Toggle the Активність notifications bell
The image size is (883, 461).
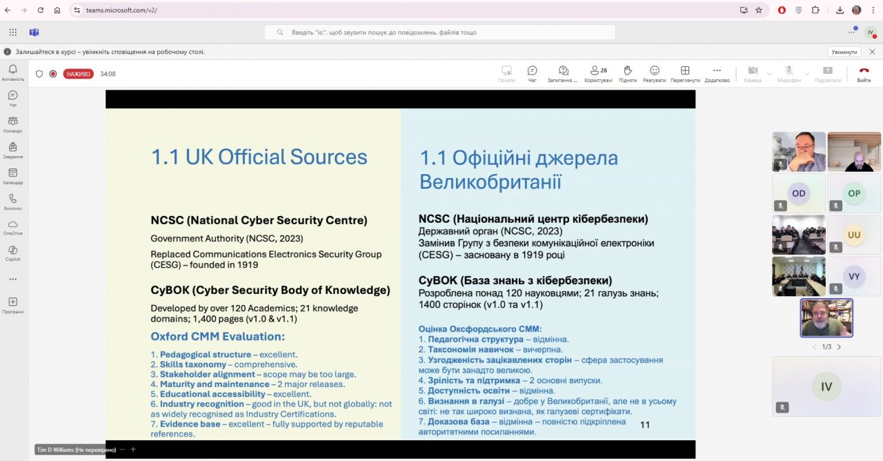coord(12,72)
